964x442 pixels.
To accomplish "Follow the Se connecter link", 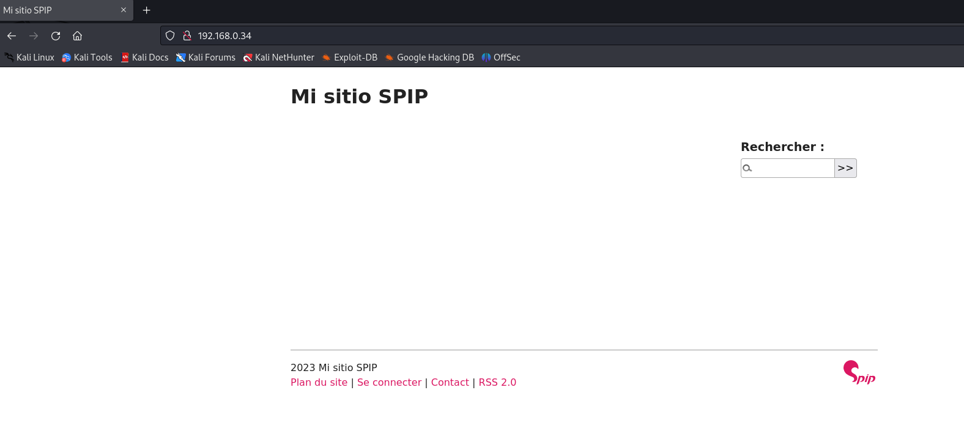I will click(389, 382).
